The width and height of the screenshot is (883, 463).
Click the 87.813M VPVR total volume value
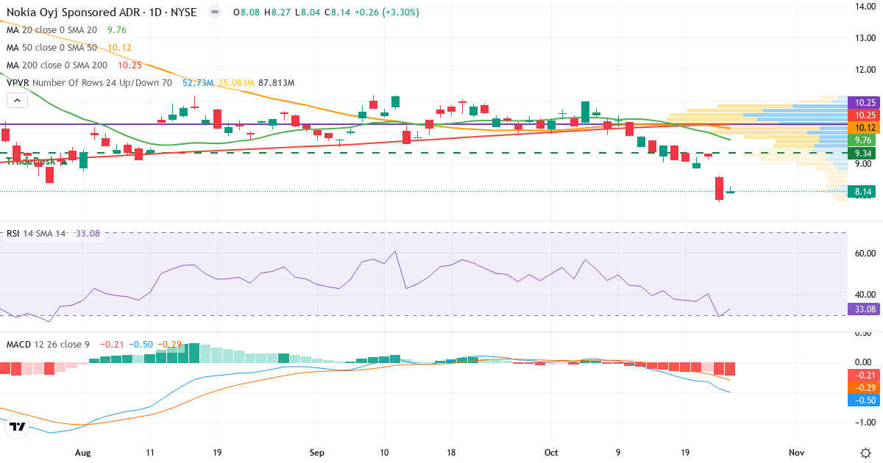point(277,83)
